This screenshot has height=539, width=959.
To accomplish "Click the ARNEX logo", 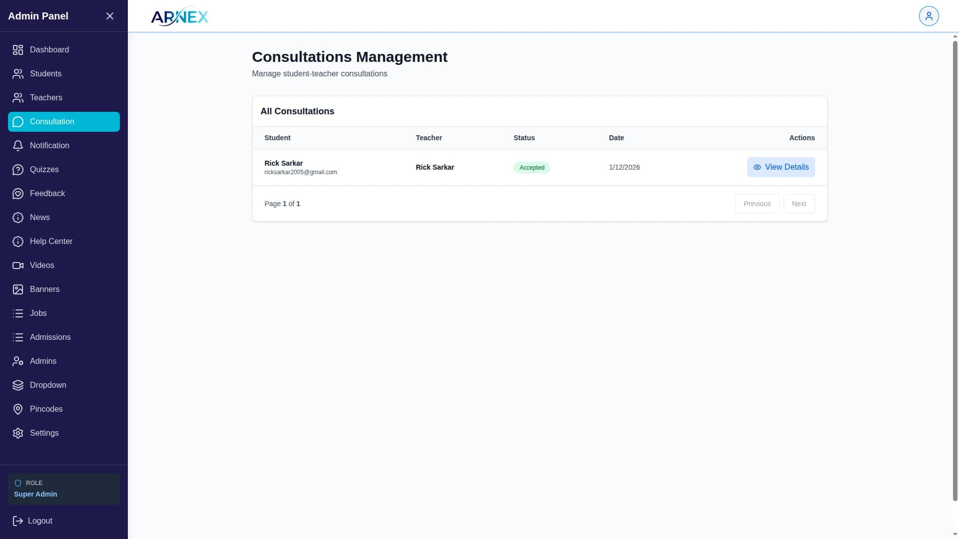I will 180,16.
